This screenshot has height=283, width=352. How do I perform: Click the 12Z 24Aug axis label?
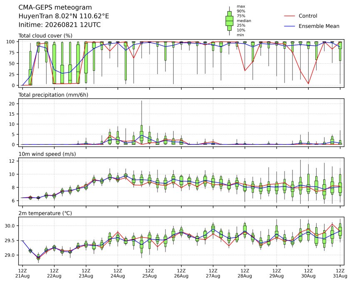117,273
